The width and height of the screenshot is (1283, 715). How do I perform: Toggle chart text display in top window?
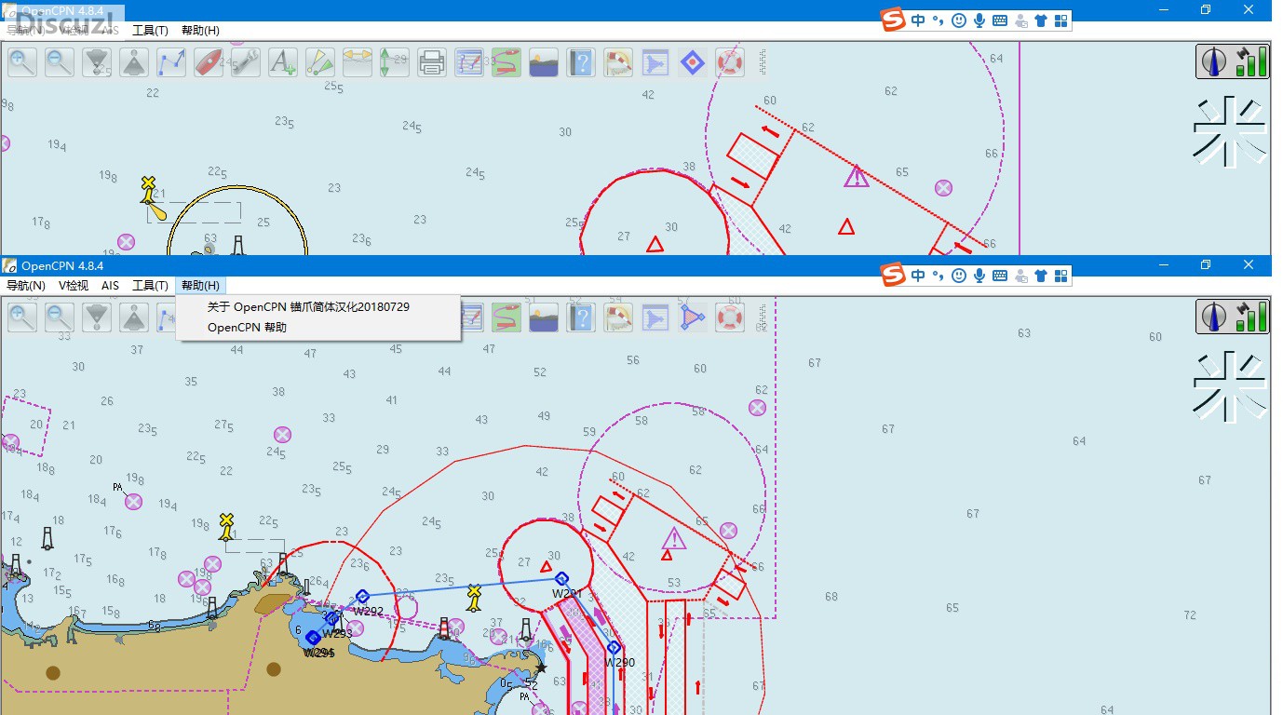(x=283, y=62)
